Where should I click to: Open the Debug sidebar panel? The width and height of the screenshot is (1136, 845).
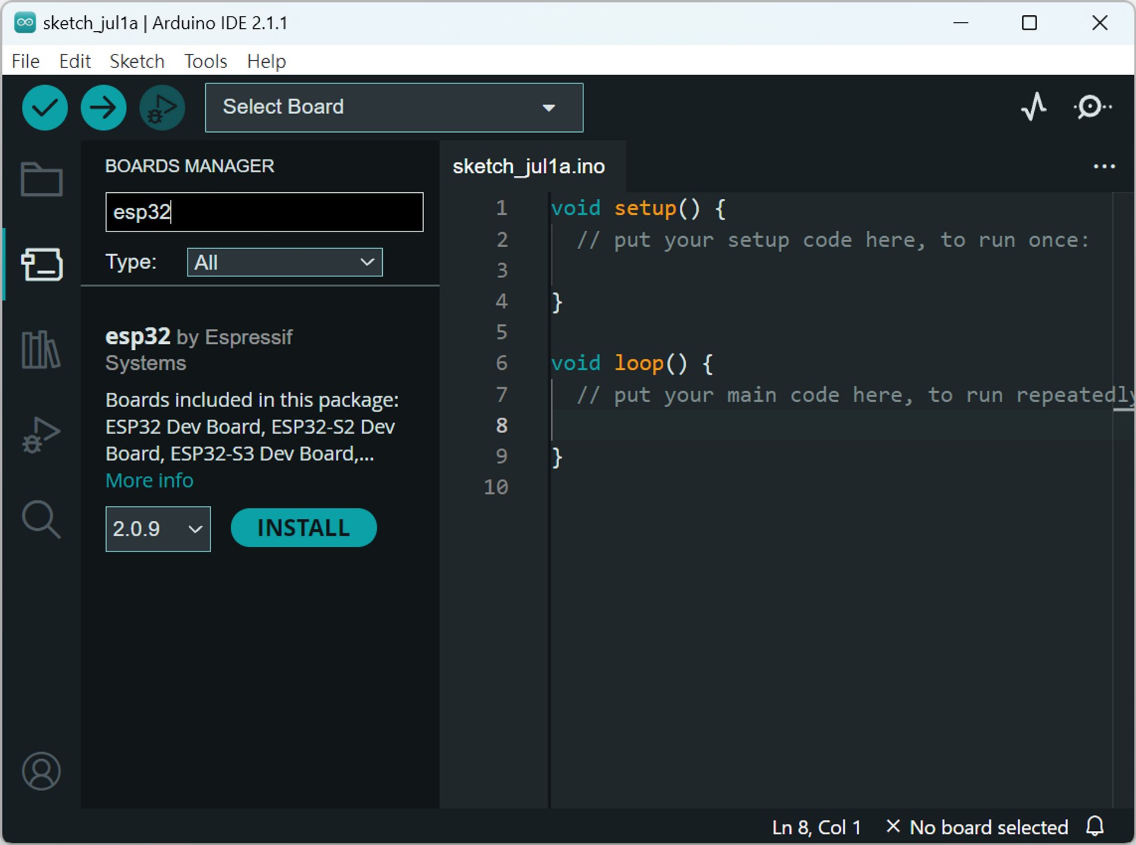pyautogui.click(x=41, y=435)
